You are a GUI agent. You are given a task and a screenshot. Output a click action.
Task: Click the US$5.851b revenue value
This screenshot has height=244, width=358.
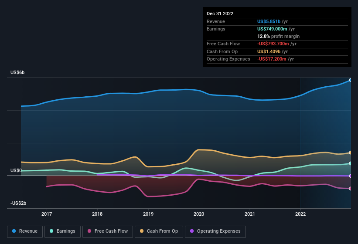click(x=269, y=21)
